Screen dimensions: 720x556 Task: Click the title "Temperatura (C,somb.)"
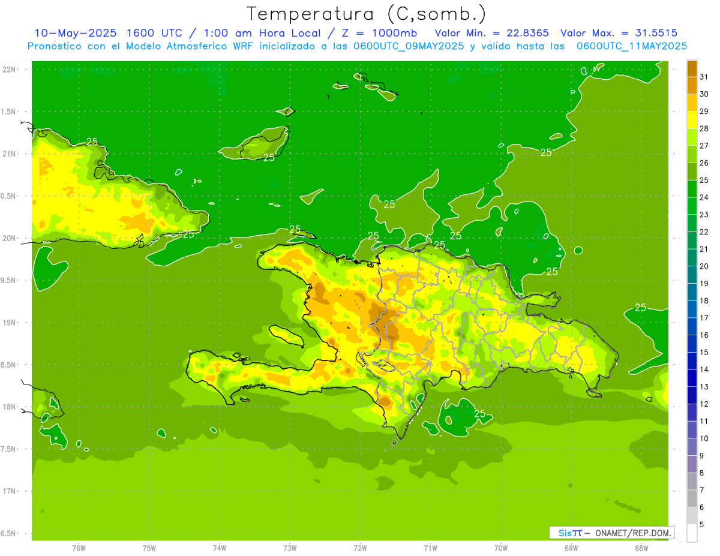(367, 14)
